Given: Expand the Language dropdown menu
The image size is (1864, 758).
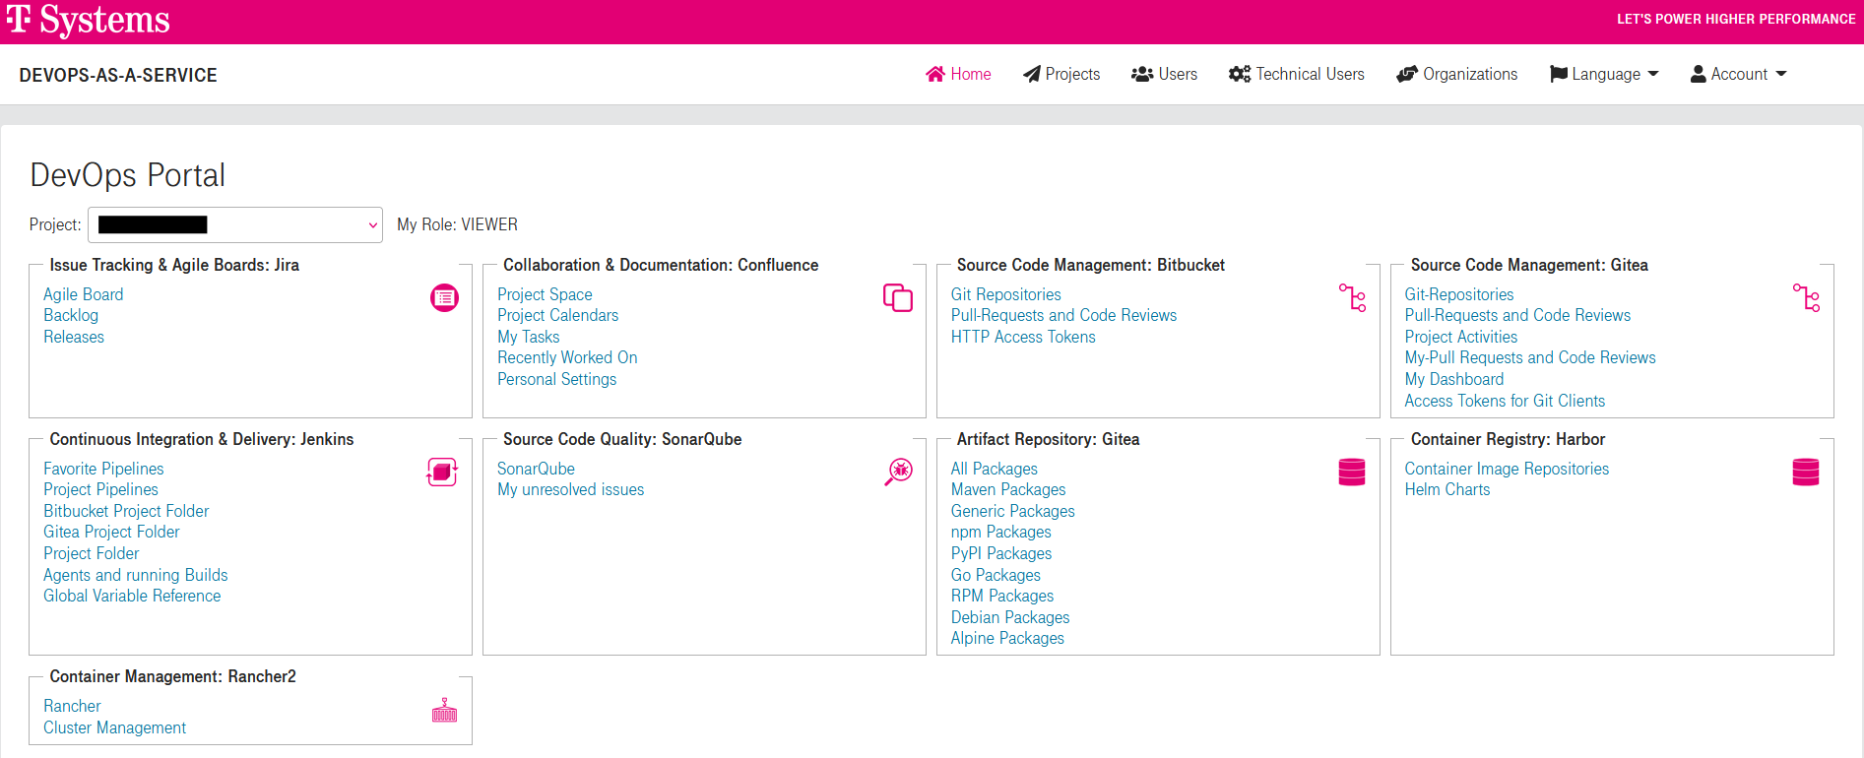Looking at the screenshot, I should (1604, 75).
